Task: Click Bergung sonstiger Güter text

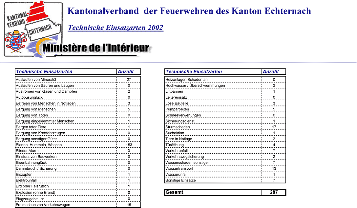Action: coord(36,139)
